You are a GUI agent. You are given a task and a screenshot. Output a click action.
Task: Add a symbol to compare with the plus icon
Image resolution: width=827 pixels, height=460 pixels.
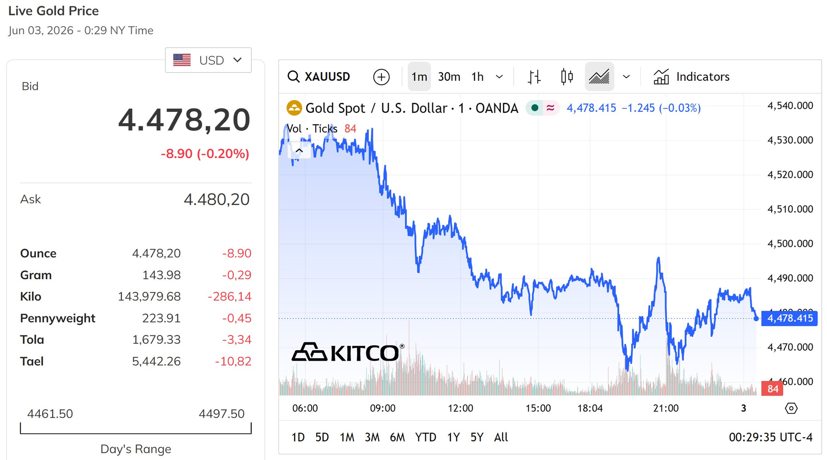[x=381, y=77]
